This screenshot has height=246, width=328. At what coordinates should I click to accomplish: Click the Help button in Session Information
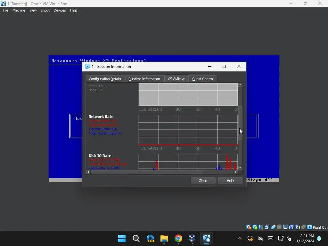(x=230, y=181)
